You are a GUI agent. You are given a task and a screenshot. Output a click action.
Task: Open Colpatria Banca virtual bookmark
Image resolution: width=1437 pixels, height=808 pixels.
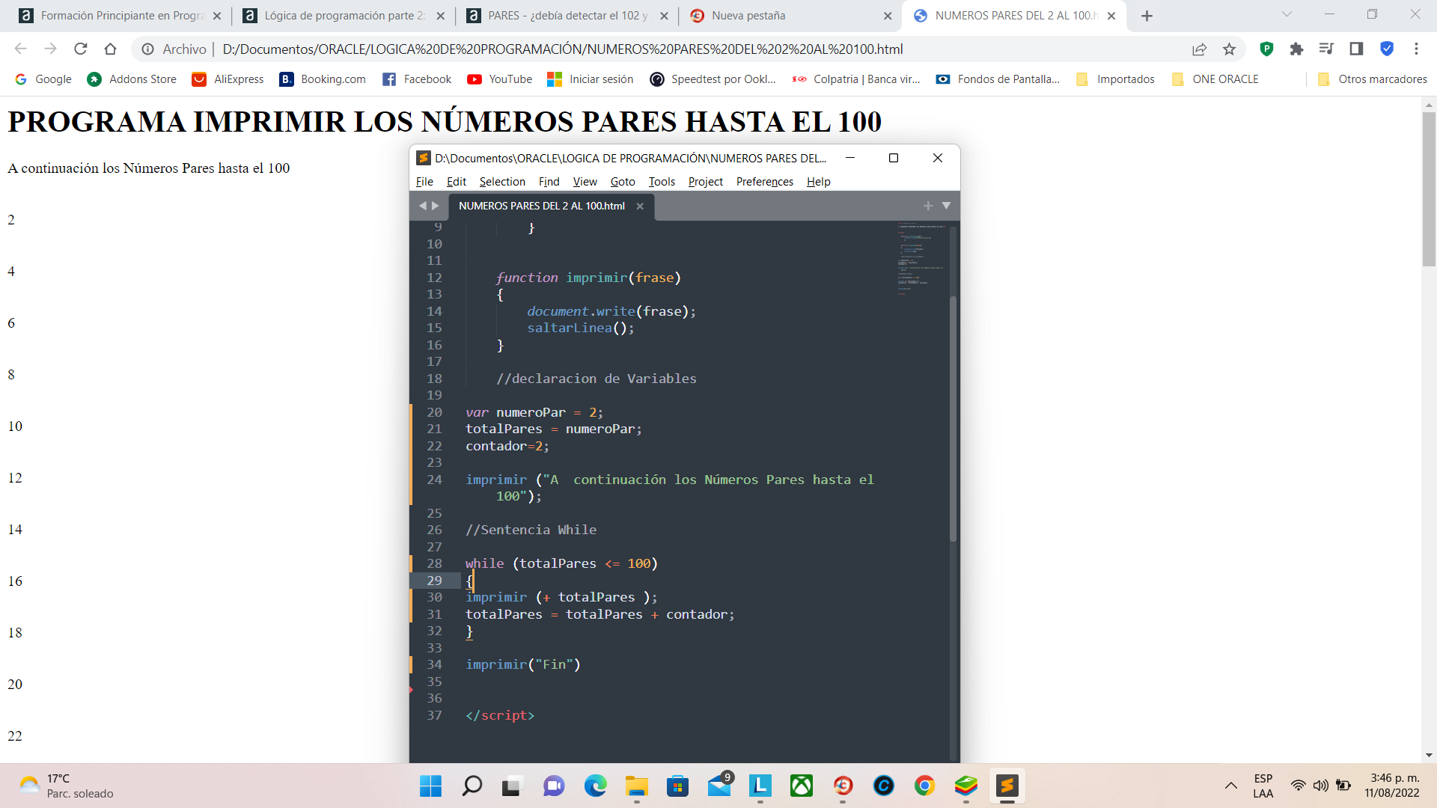click(x=856, y=79)
